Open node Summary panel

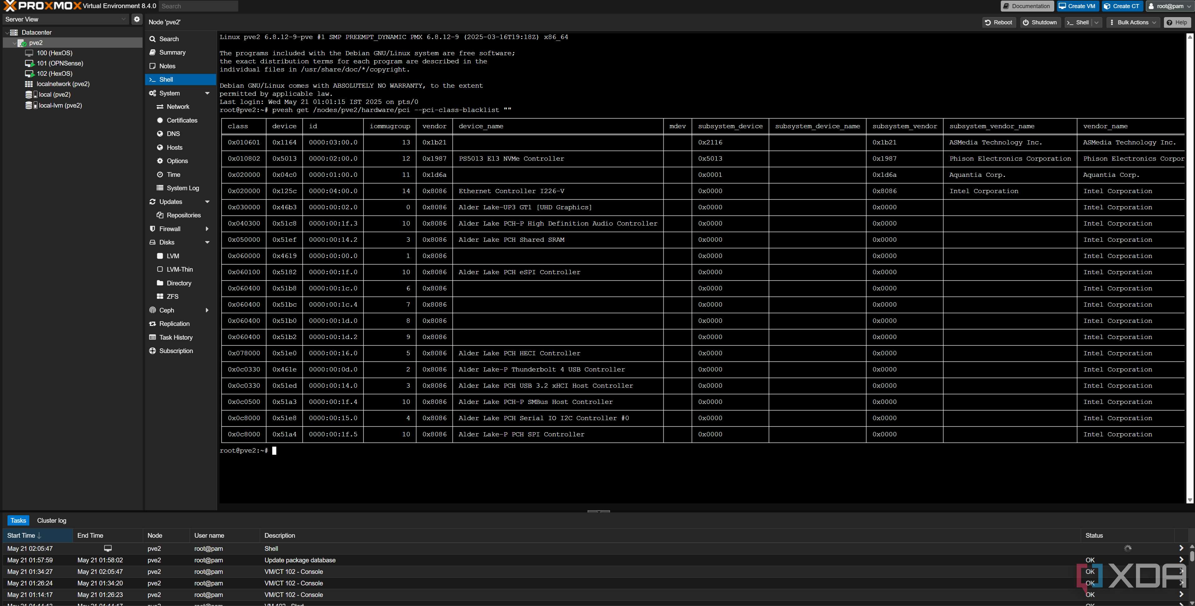(181, 52)
